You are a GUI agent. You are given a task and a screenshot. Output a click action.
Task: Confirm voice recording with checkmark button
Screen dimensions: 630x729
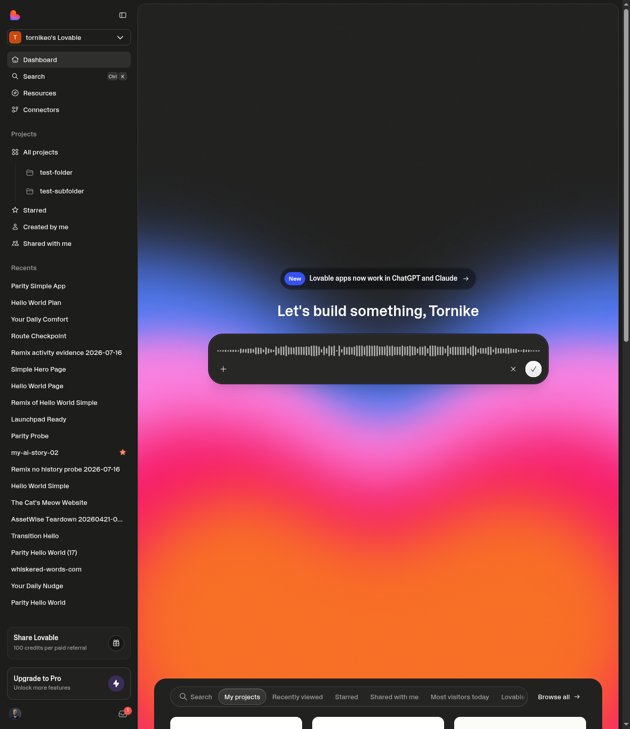534,369
